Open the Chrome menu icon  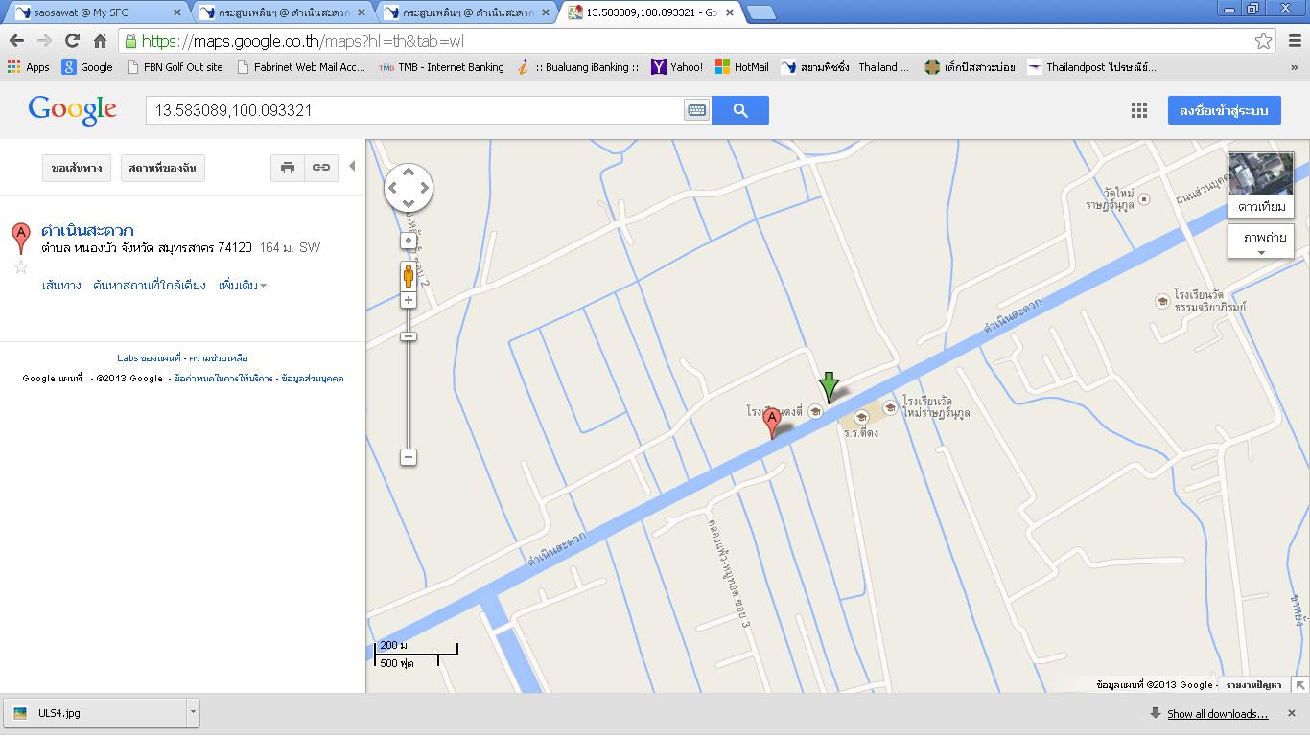tap(1295, 41)
